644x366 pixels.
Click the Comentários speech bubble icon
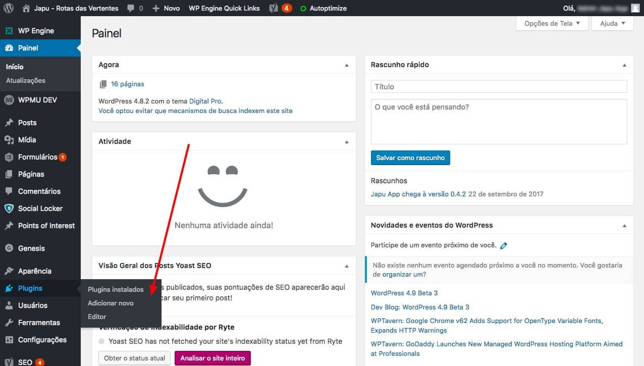(x=9, y=191)
